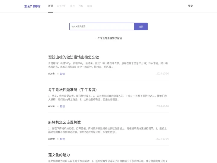Go to the 问答 section

coord(72,6)
